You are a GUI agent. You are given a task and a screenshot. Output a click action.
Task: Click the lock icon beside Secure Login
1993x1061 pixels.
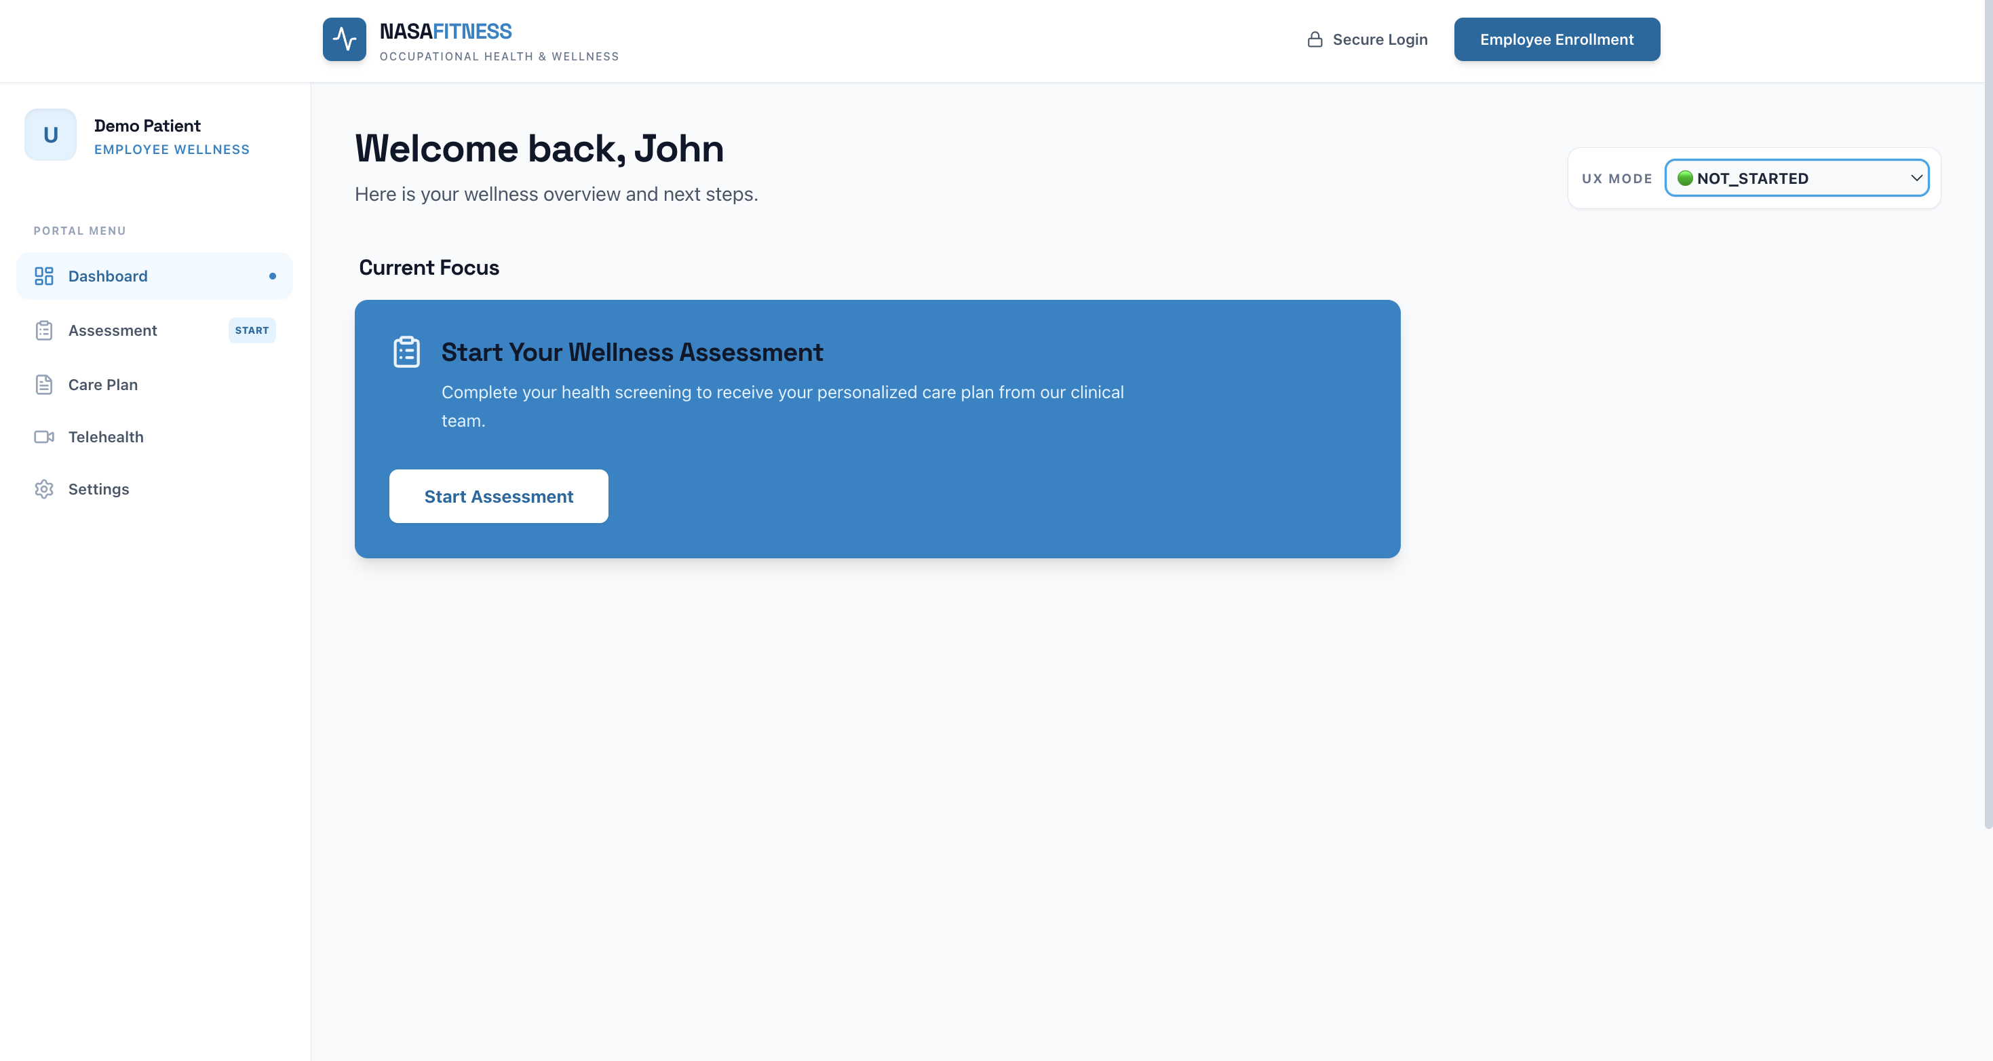point(1315,39)
